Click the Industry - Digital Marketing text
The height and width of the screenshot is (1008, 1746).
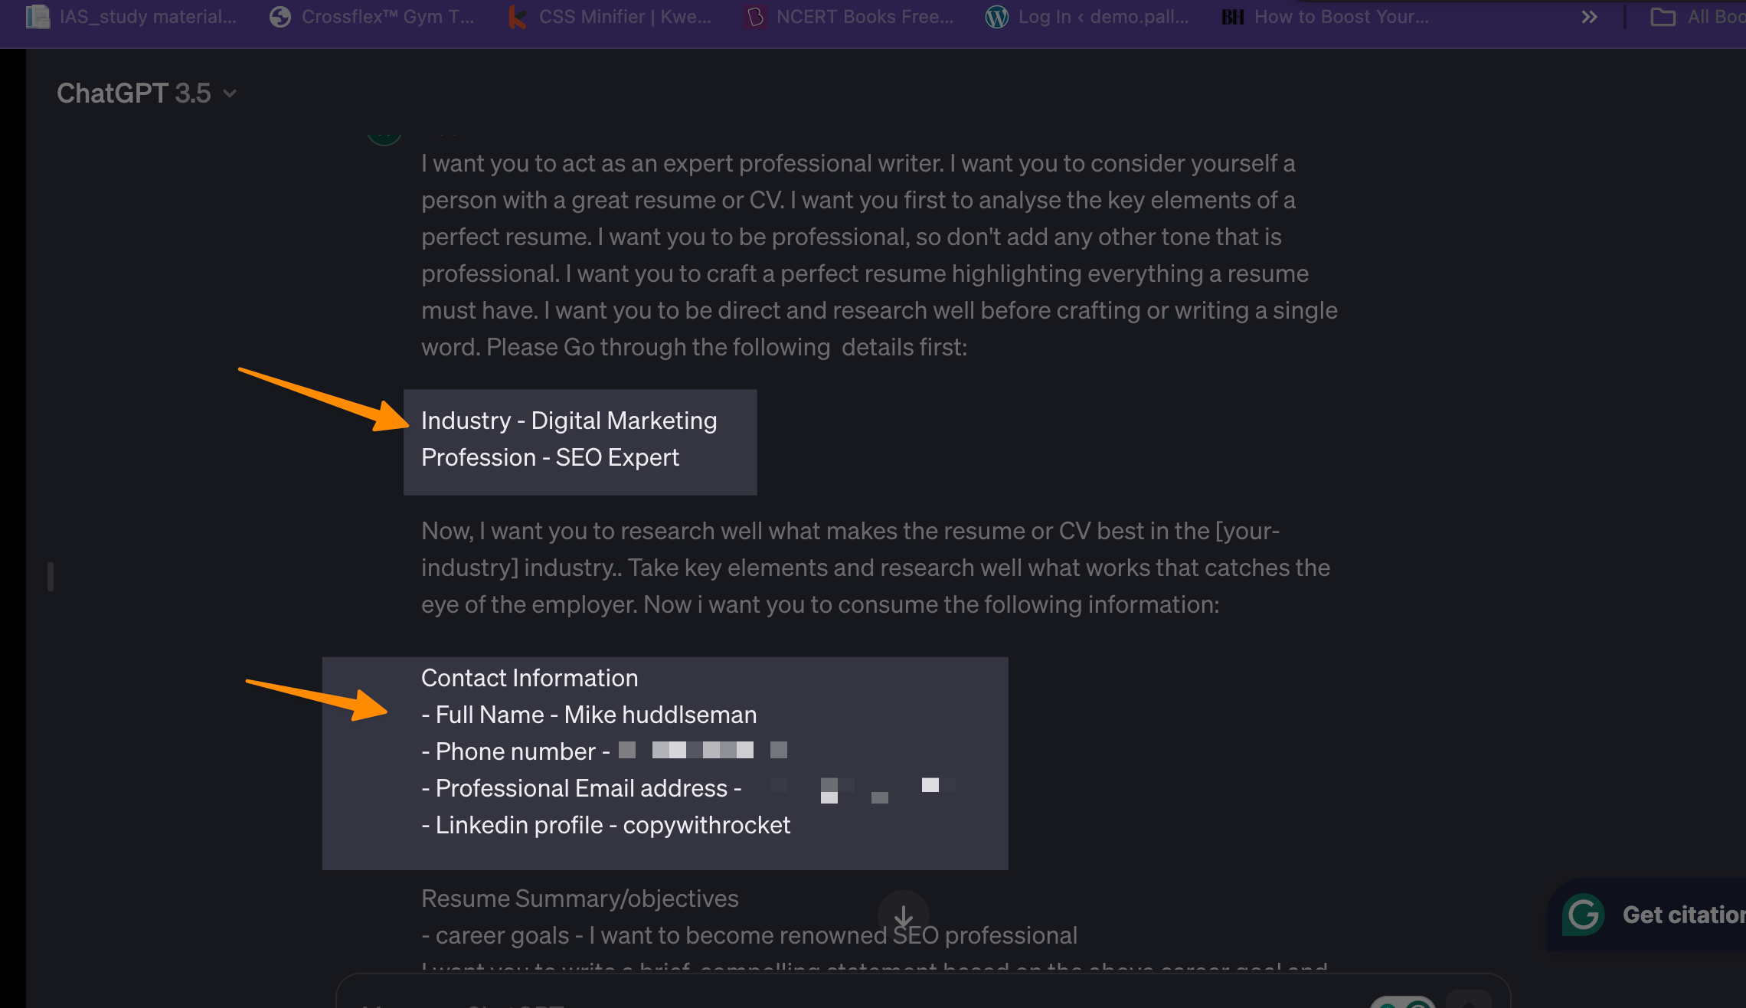pyautogui.click(x=568, y=421)
